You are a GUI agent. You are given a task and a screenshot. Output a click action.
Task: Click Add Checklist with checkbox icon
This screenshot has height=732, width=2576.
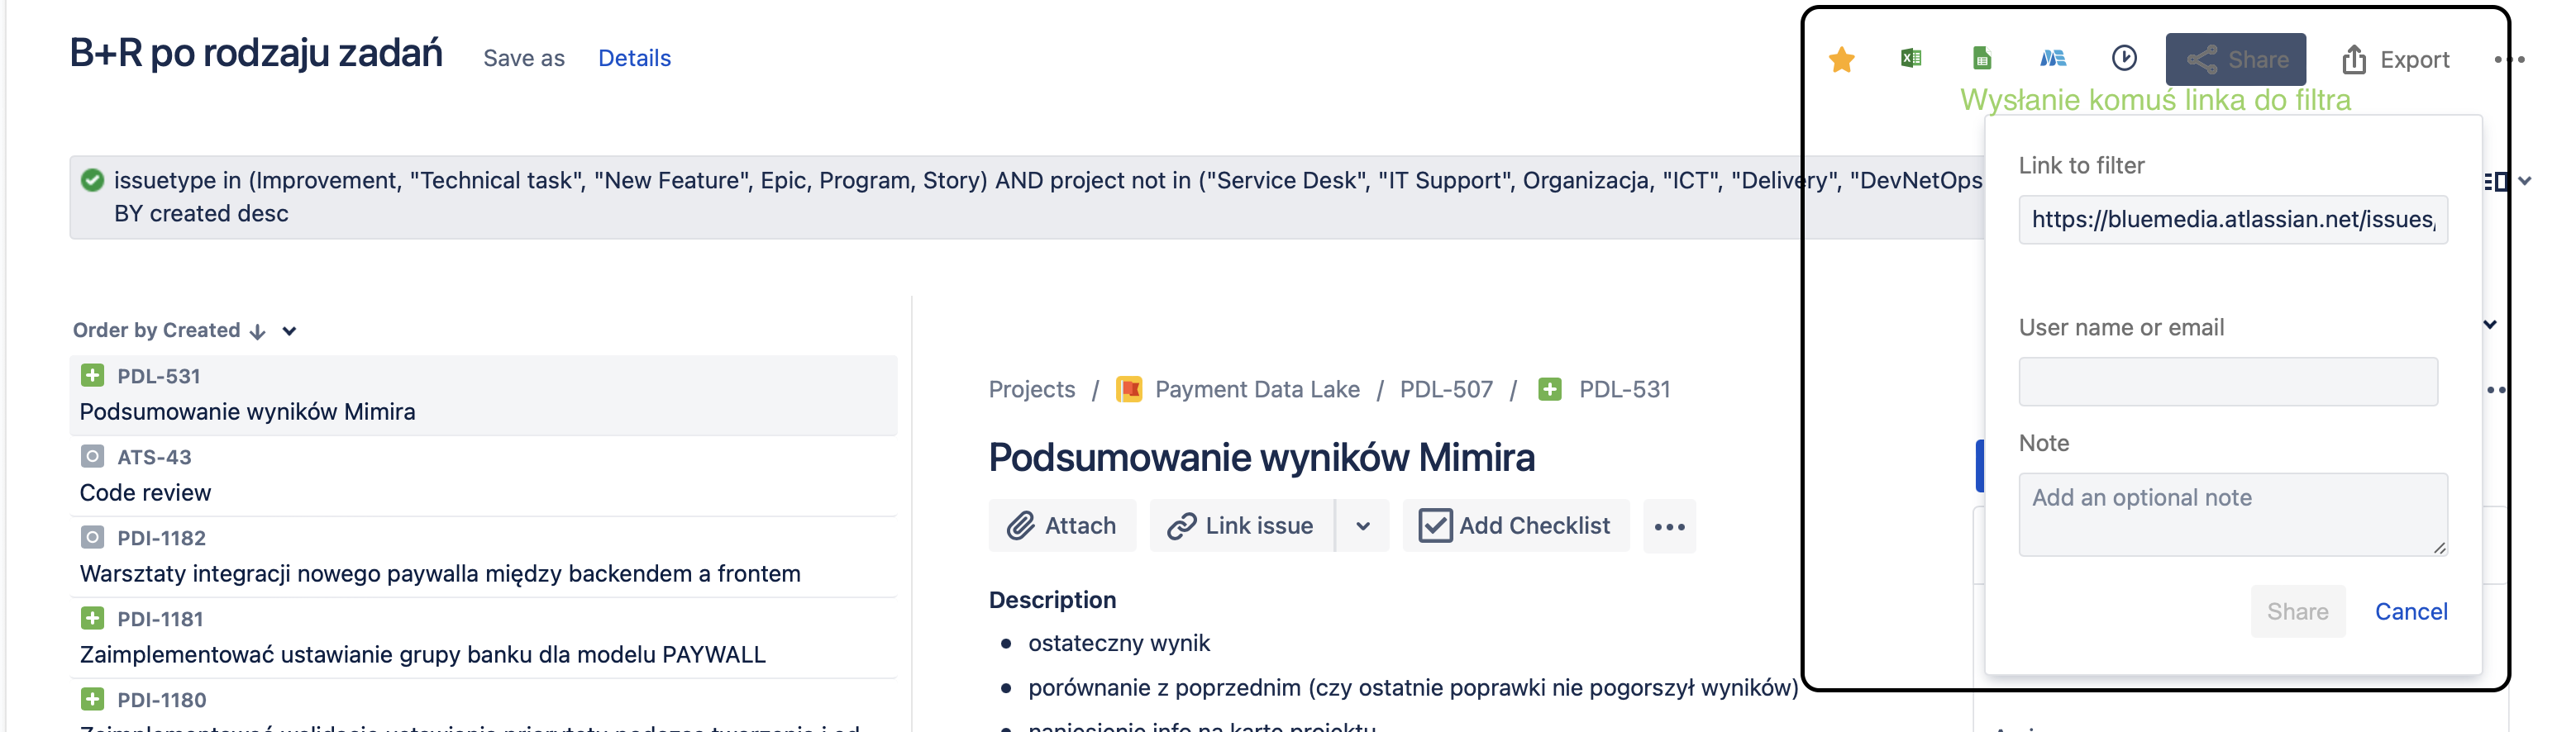click(x=1515, y=526)
